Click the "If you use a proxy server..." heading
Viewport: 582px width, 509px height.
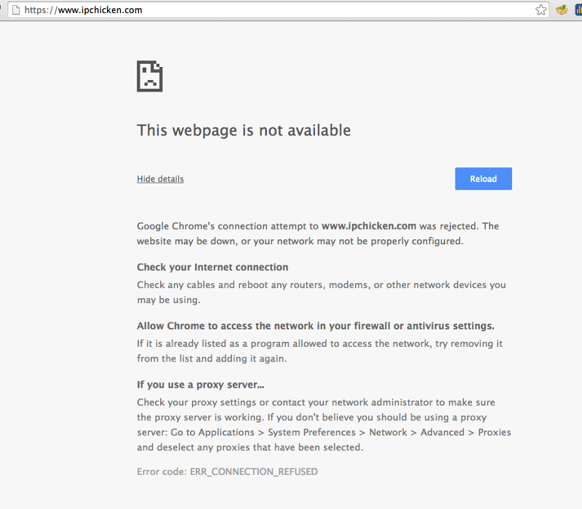(x=201, y=385)
